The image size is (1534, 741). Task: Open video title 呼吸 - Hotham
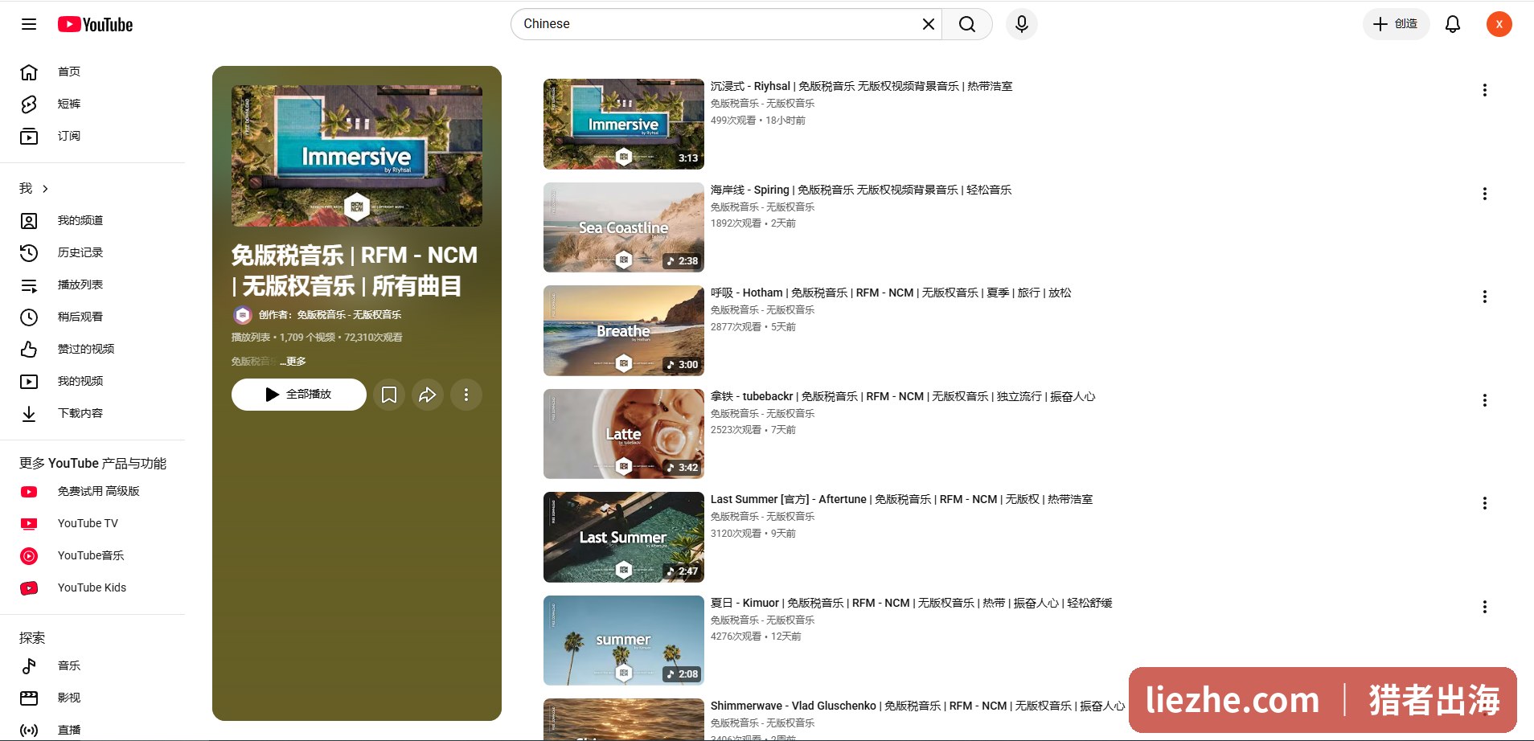[891, 293]
